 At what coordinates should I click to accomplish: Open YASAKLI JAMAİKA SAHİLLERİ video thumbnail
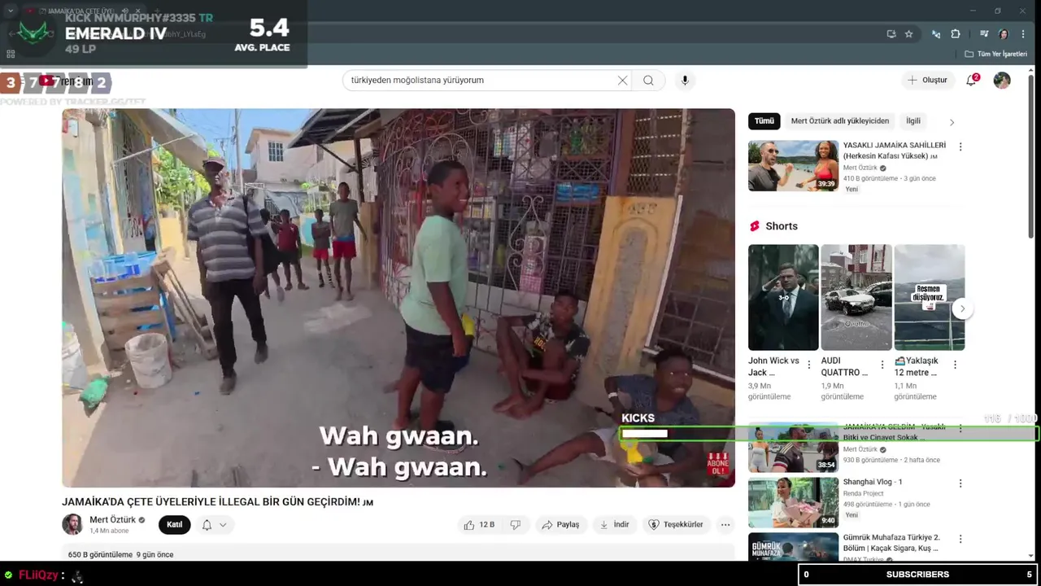[x=793, y=166]
